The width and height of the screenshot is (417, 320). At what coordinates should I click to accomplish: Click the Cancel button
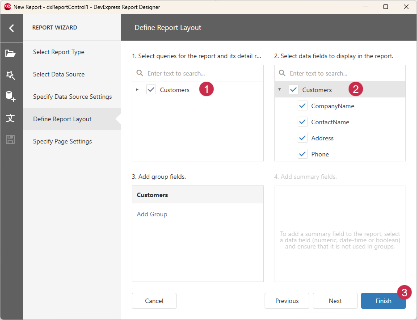point(154,301)
